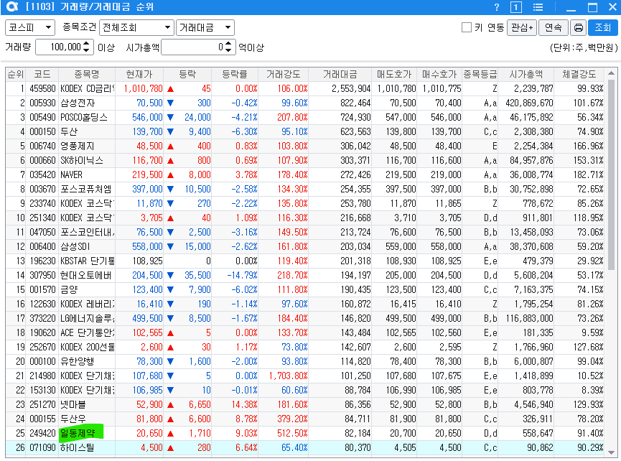Click the LG에너지솔루 row name
621x461 pixels.
coord(88,318)
